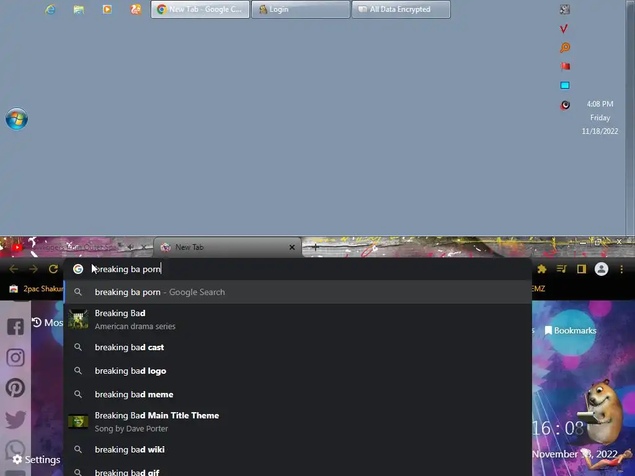
Task: Open the Facebook sidebar shortcut
Action: tap(16, 327)
